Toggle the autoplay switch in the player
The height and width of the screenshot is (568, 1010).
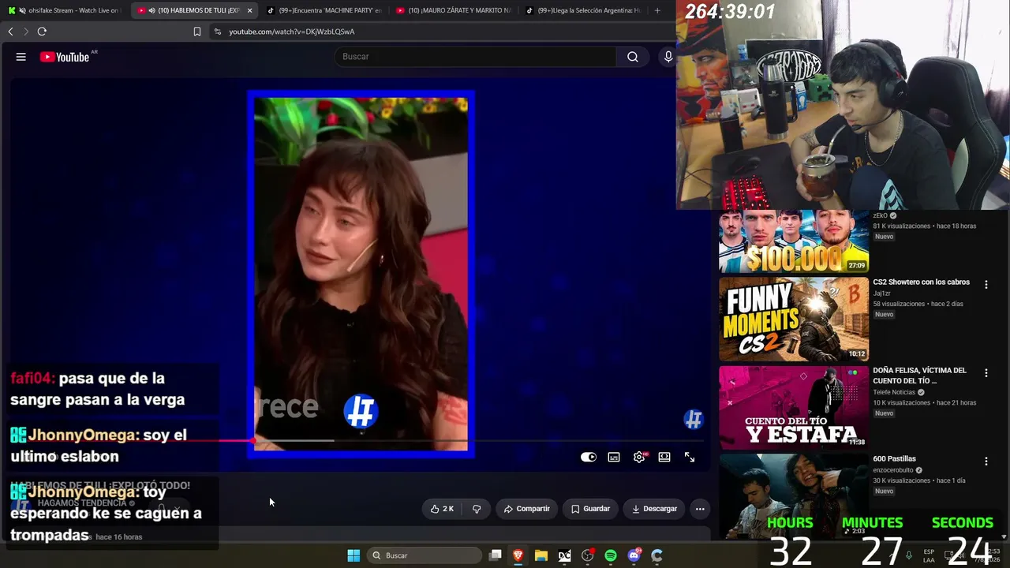pos(589,458)
